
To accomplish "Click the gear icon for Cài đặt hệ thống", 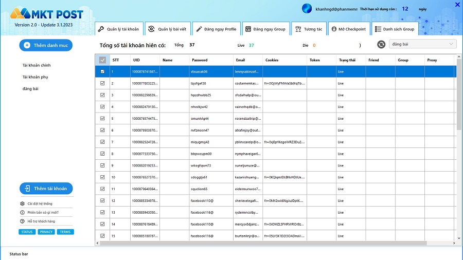I will (22, 203).
